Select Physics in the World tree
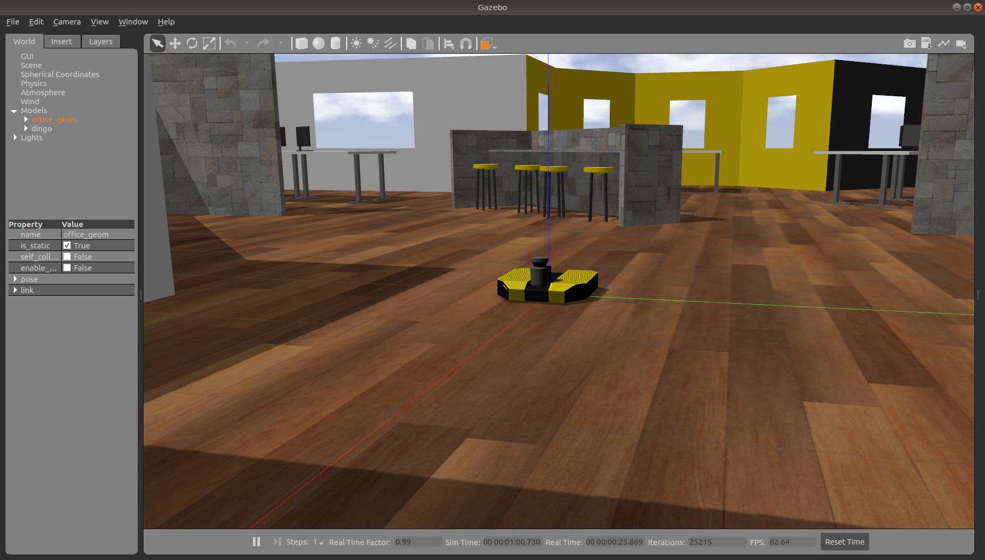The image size is (985, 560). (x=33, y=83)
